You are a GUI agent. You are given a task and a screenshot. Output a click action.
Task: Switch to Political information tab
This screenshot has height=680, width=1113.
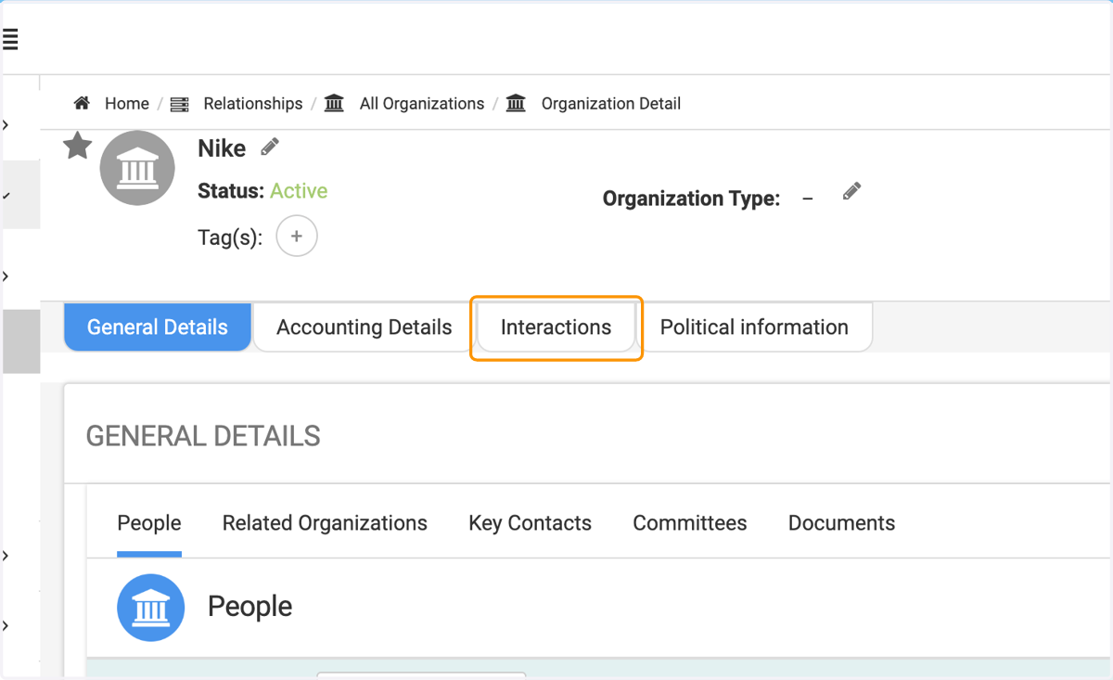point(754,327)
